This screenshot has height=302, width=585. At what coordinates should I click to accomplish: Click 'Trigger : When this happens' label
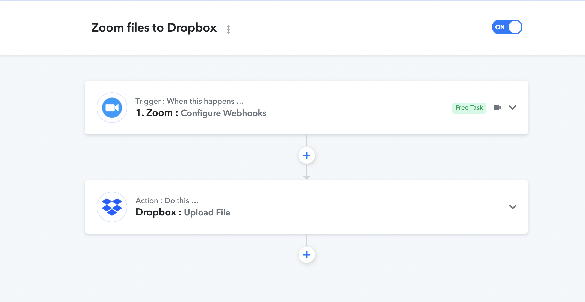pyautogui.click(x=190, y=101)
